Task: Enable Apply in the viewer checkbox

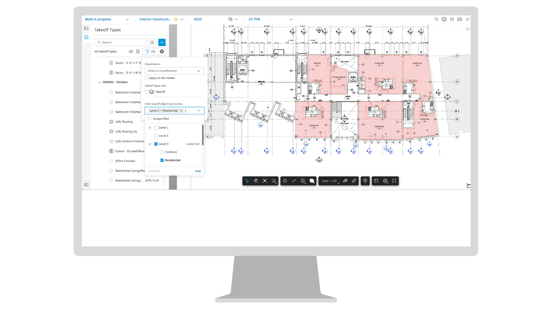Action: pyautogui.click(x=146, y=78)
